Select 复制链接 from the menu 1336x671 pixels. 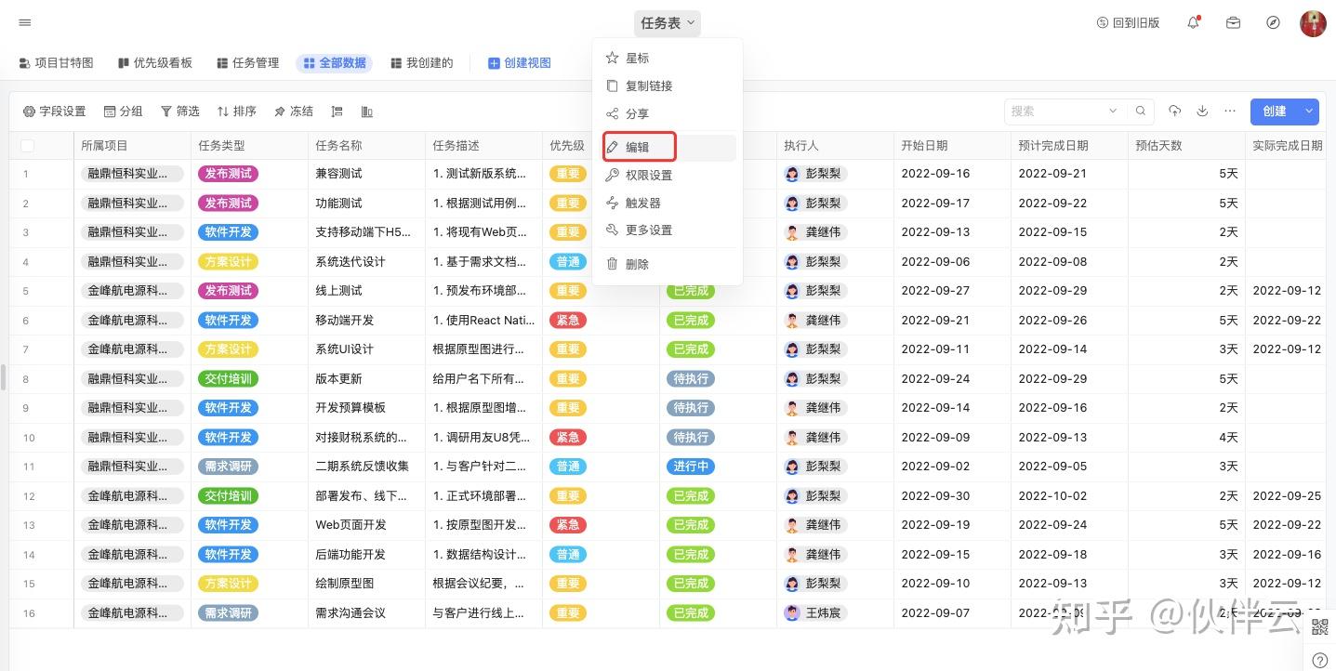point(668,86)
